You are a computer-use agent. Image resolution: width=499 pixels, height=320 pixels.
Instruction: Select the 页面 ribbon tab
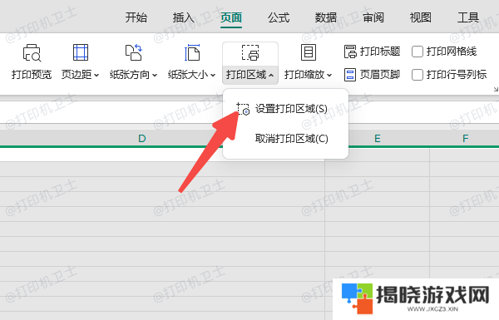pos(231,17)
